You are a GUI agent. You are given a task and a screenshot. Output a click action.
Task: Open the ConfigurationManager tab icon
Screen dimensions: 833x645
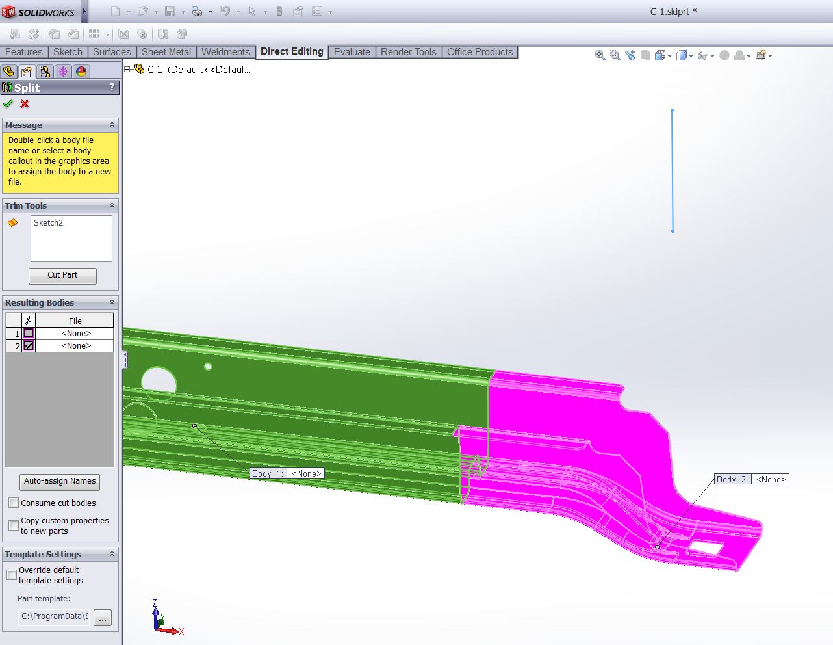[x=45, y=72]
